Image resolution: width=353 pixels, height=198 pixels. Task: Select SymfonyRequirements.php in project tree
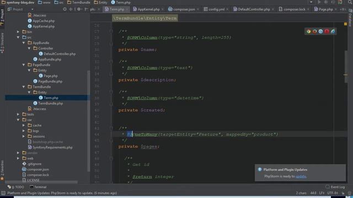(52, 147)
